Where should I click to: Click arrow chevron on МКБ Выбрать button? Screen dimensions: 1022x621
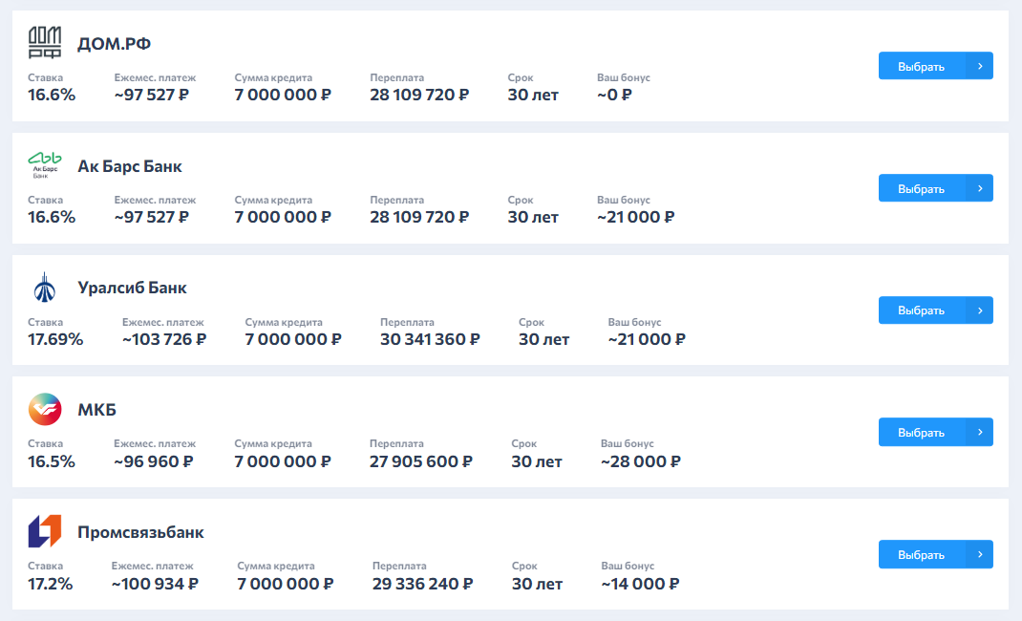(x=980, y=432)
